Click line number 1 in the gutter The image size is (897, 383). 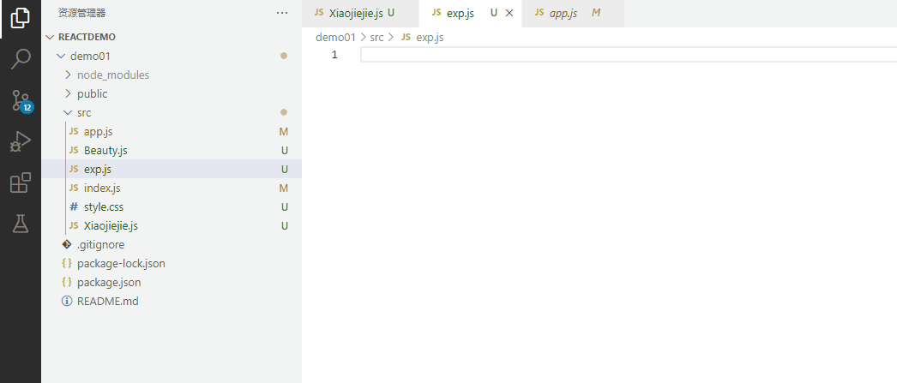coord(334,55)
